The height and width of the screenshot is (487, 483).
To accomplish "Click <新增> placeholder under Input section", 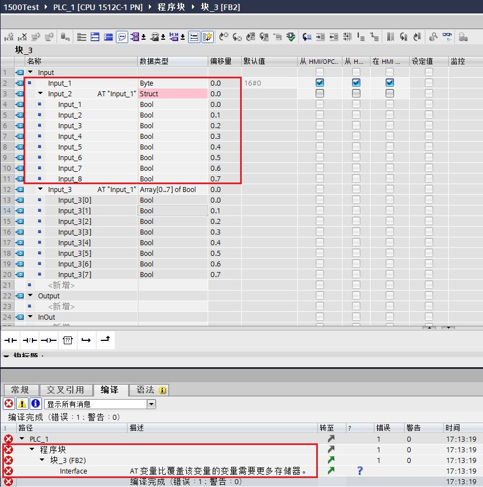I will pyautogui.click(x=61, y=285).
